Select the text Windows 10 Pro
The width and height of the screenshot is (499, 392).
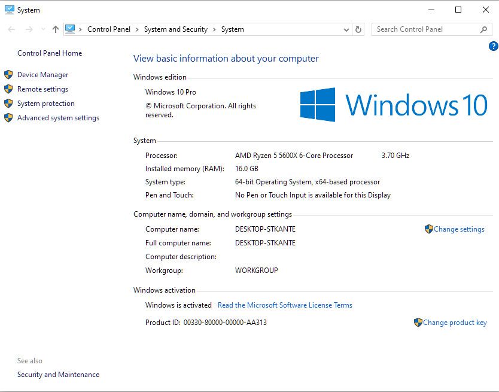171,92
